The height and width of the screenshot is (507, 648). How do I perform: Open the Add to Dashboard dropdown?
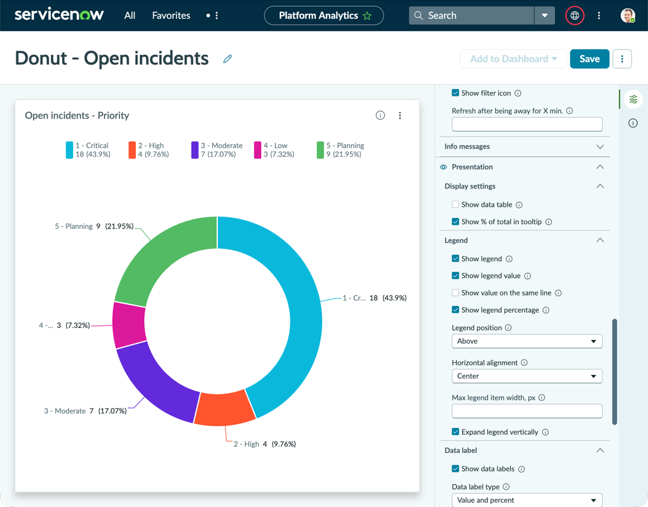click(x=513, y=59)
